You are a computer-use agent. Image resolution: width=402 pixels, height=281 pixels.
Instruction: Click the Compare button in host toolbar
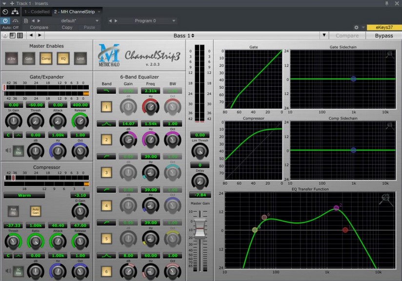39,27
